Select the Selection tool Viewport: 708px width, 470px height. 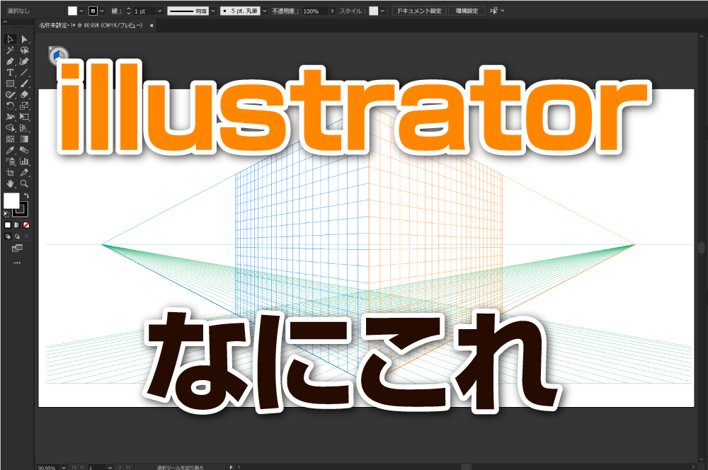coord(9,40)
